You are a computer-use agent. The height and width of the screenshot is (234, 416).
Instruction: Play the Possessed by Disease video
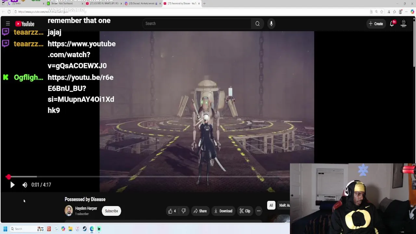12,185
